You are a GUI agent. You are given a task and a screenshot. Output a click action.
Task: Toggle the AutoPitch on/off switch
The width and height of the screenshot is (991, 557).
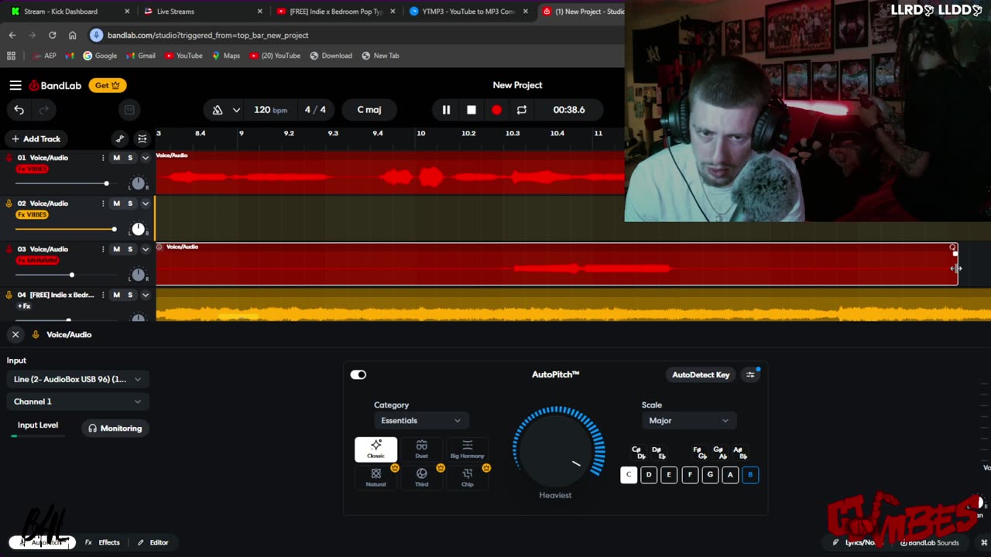point(358,374)
